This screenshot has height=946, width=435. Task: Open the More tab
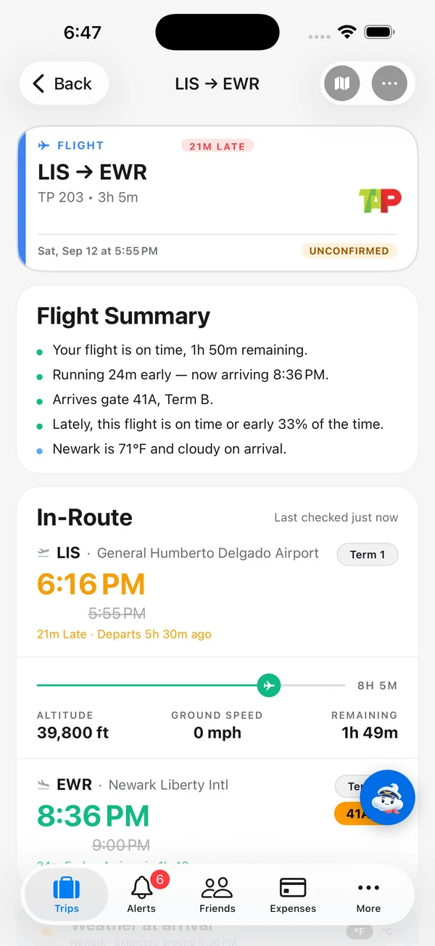point(368,894)
